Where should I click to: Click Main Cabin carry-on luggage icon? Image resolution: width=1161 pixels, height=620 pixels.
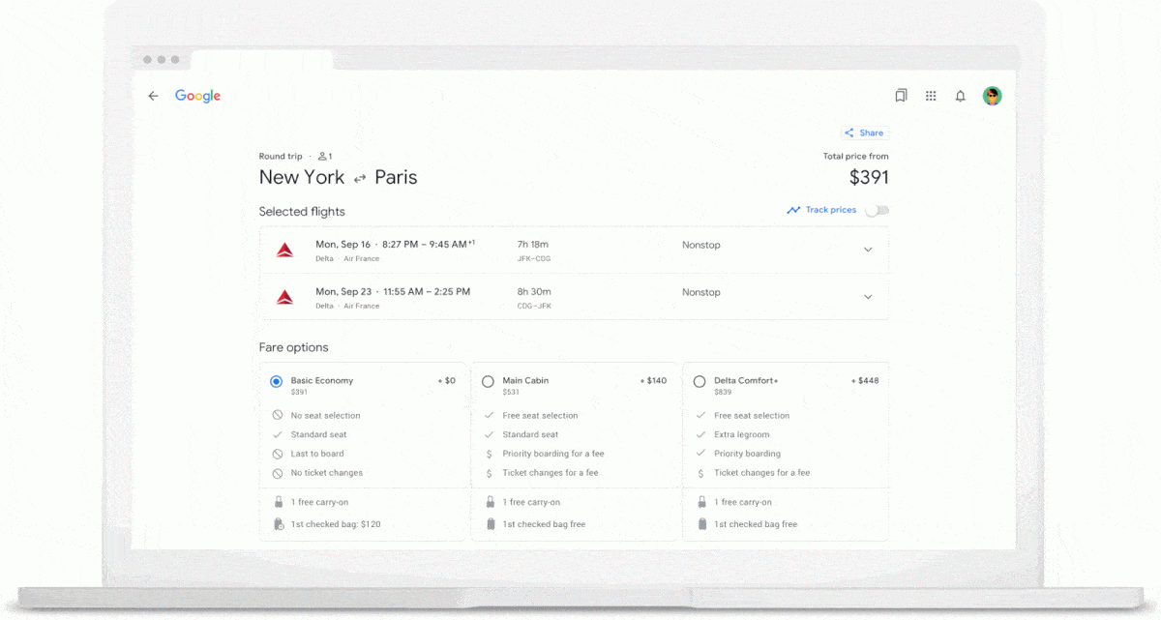click(x=489, y=502)
